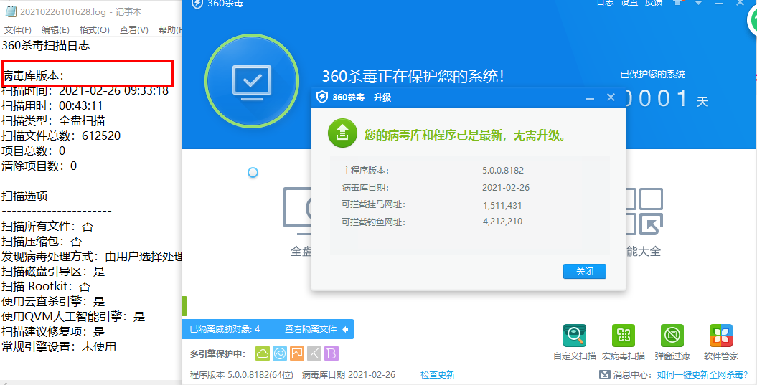Click the skin shirt icon in 360 header
This screenshot has width=757, height=385.
[678, 2]
